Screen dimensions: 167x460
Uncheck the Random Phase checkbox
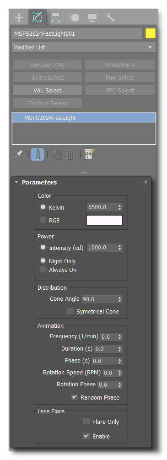click(x=75, y=397)
